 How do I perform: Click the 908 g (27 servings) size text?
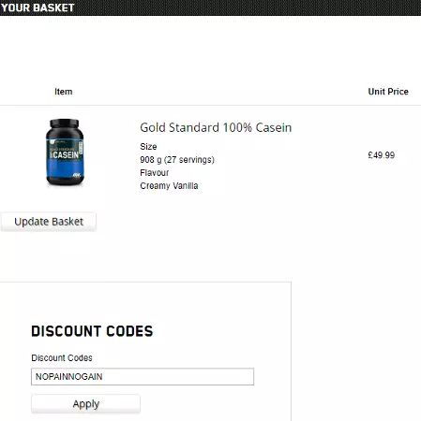177,160
